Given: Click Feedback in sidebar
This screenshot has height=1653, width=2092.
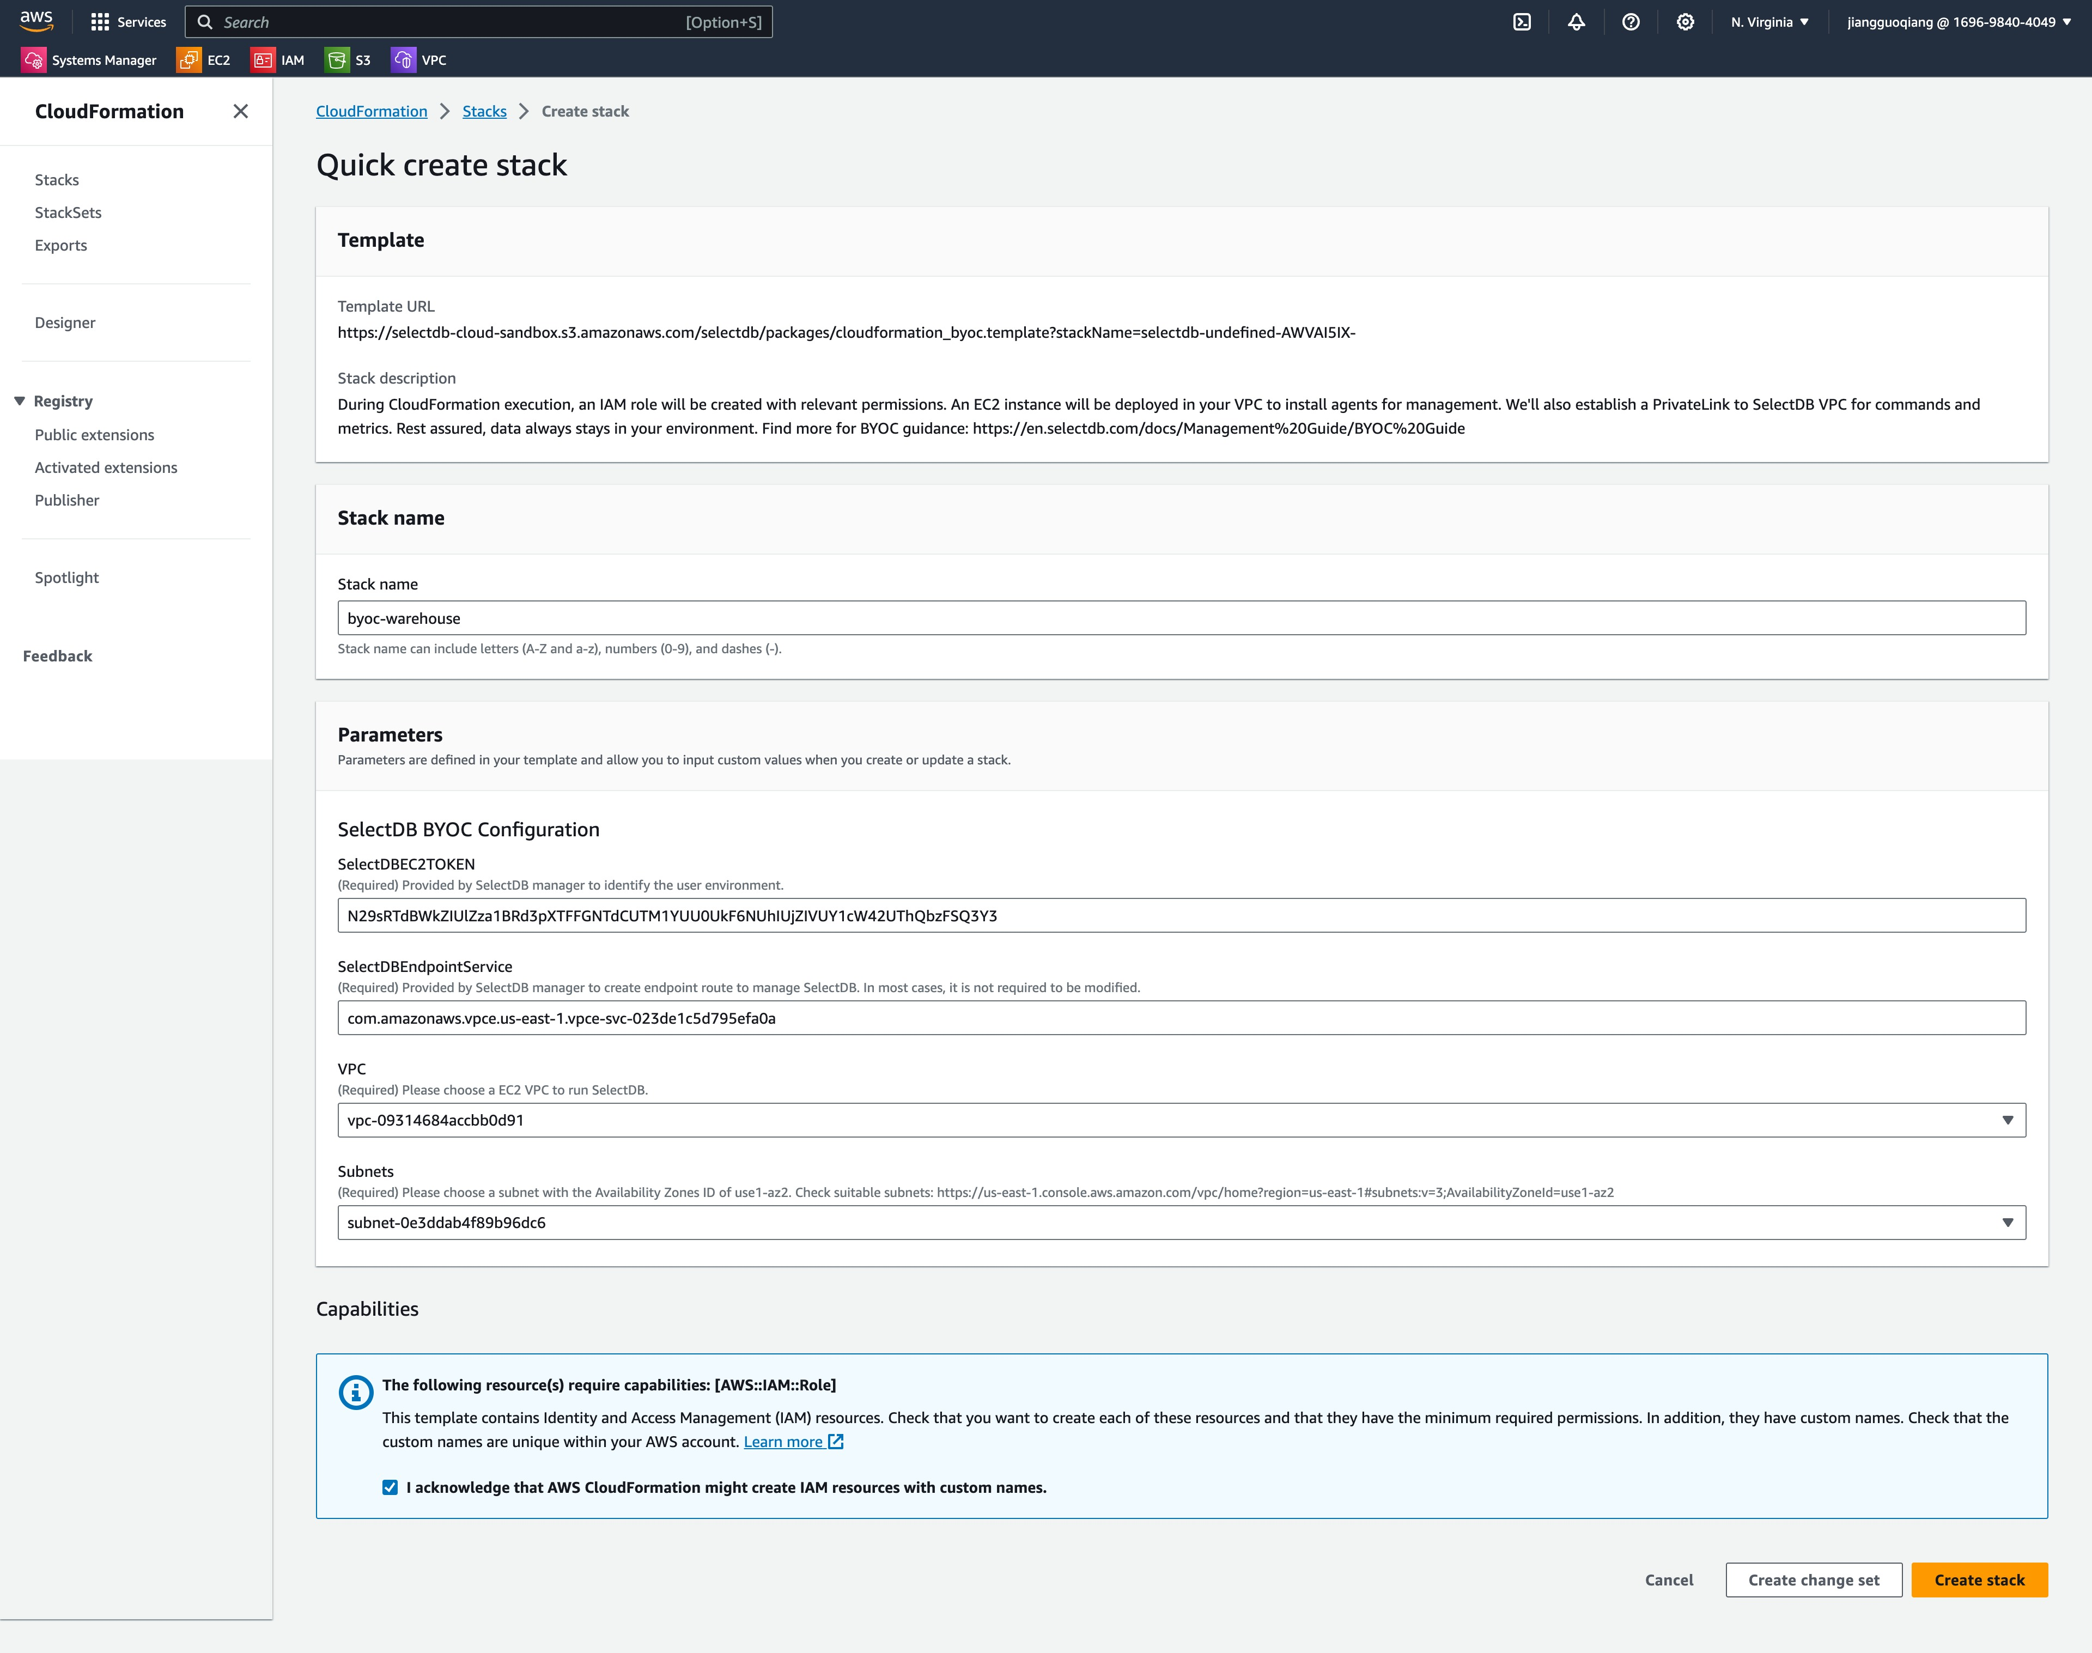Looking at the screenshot, I should 58,656.
